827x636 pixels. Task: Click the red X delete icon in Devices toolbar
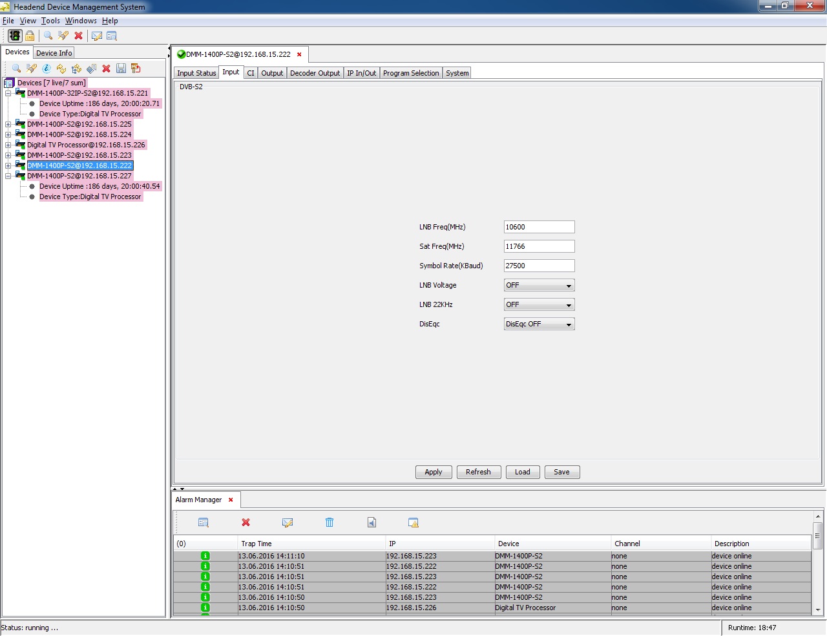[106, 69]
